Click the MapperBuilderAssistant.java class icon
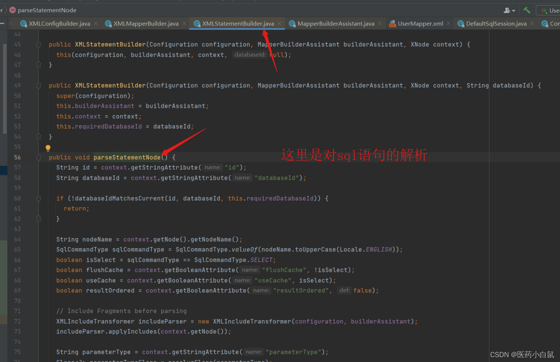Viewport: 560px width, 362px height. tap(292, 23)
